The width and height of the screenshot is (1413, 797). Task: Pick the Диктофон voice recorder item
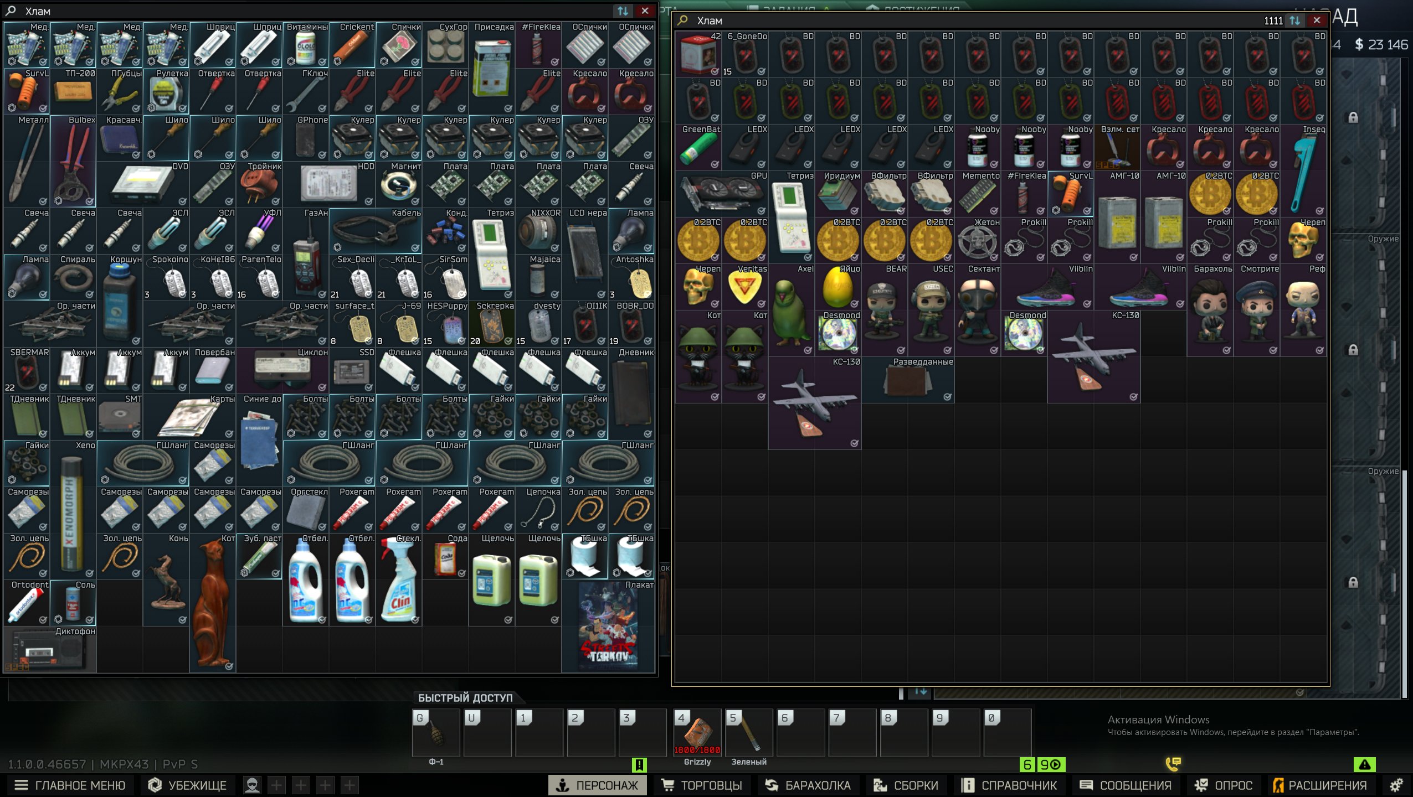(x=50, y=649)
